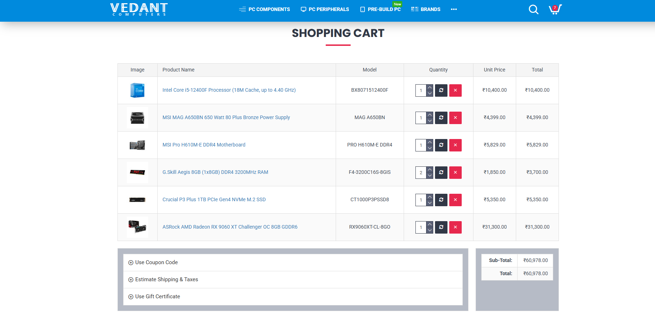This screenshot has width=655, height=315.
Task: Increase quantity of G.Skill Aegis RAM
Action: pos(430,170)
